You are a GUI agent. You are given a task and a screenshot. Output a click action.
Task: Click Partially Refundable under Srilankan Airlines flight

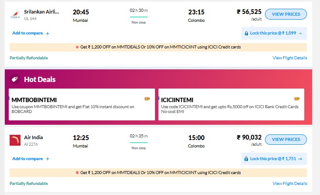(x=29, y=58)
